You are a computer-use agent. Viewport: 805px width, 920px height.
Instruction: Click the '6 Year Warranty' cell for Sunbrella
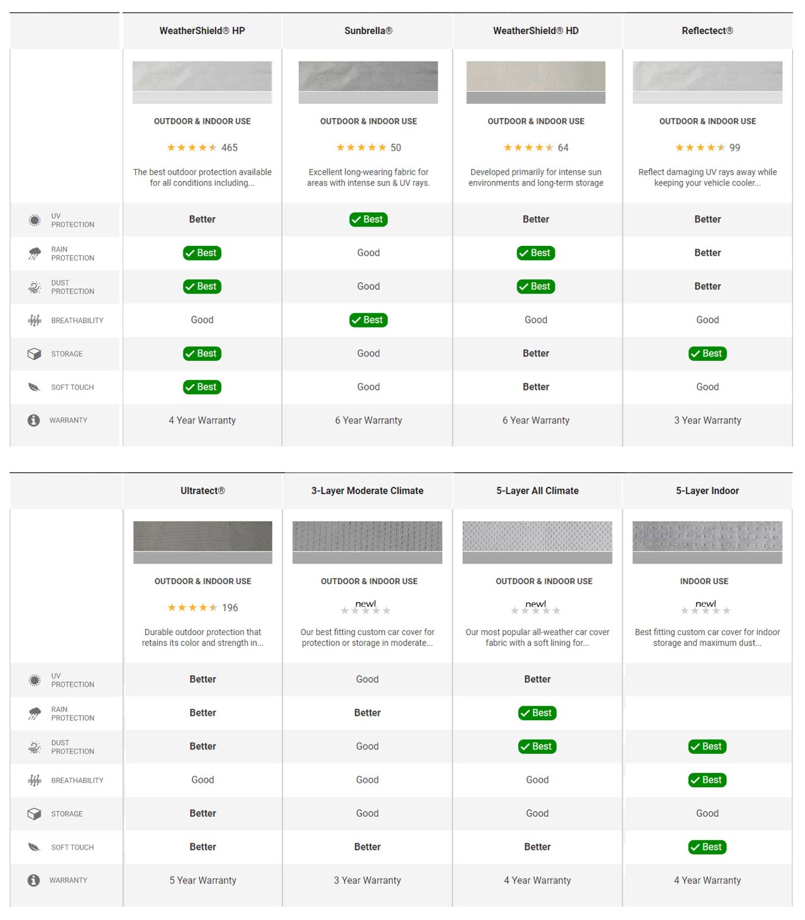click(x=369, y=421)
